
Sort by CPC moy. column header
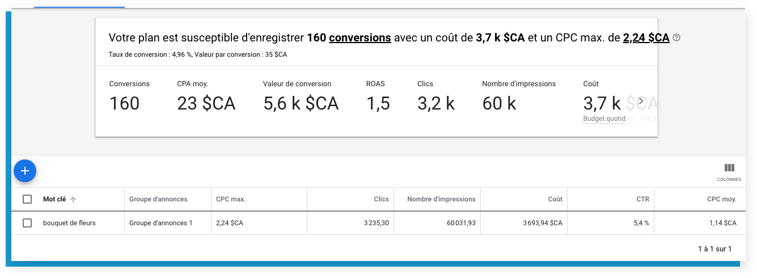722,199
